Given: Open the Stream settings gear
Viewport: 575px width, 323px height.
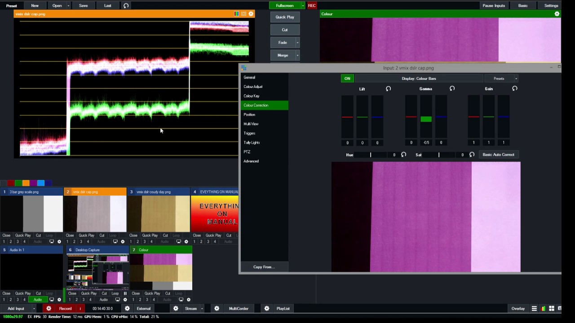Looking at the screenshot, I should [176, 309].
